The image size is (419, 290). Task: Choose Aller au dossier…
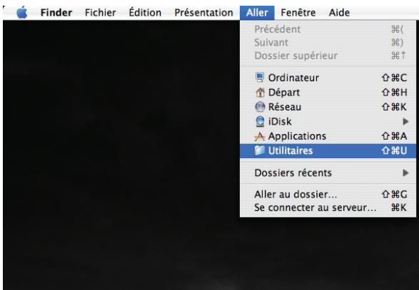[328, 195]
